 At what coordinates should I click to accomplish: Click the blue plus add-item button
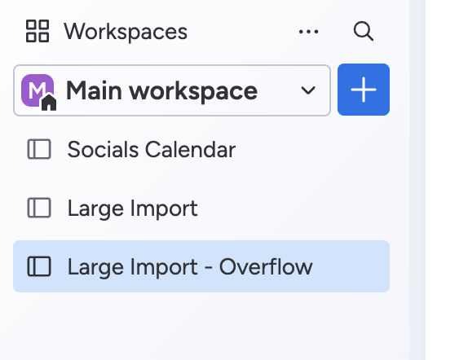pos(364,90)
